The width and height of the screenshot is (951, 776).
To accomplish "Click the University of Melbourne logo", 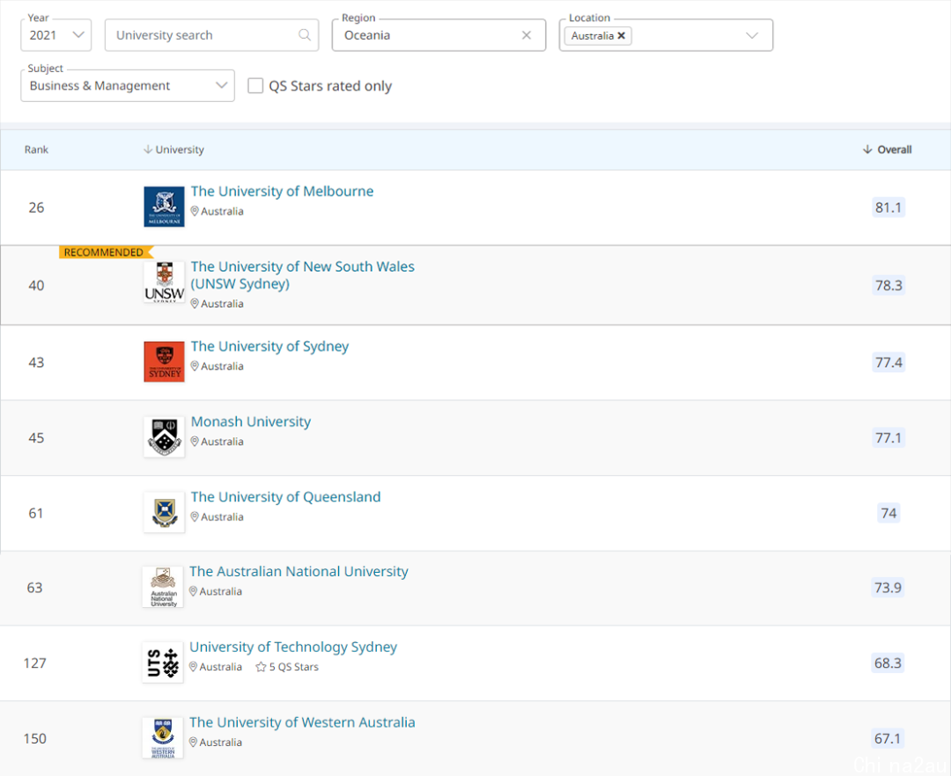I will (x=164, y=207).
